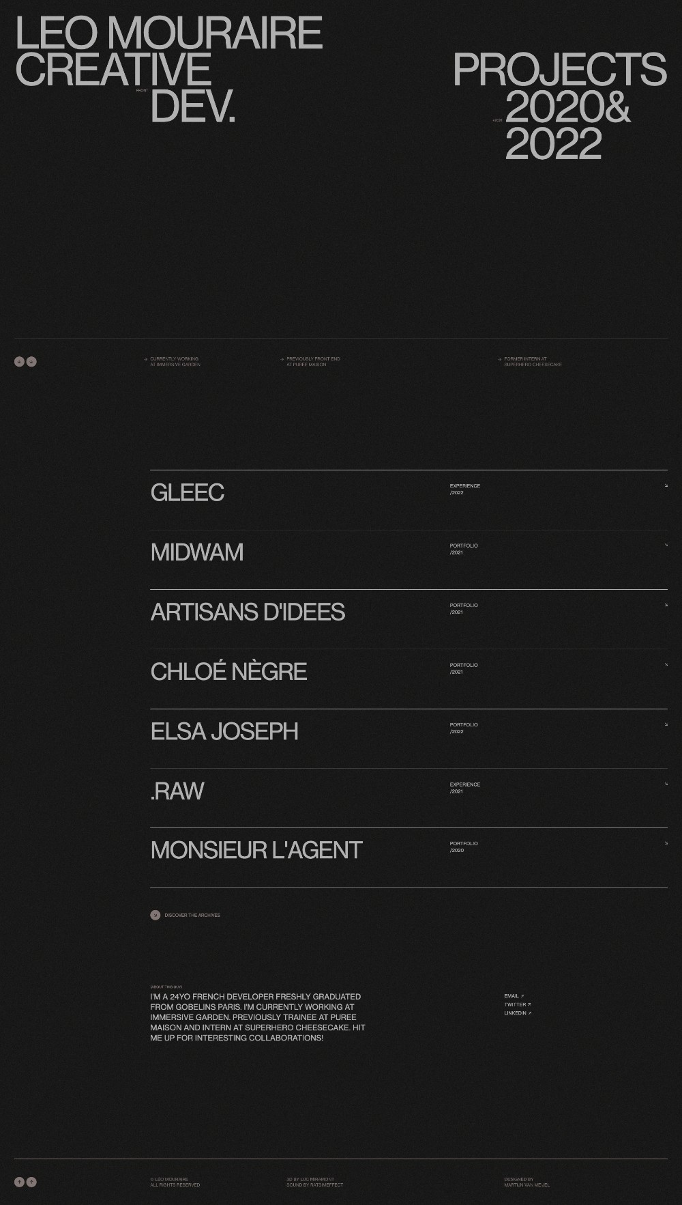
Task: Click the arrow icon on the GLEEC row
Action: pyautogui.click(x=666, y=486)
